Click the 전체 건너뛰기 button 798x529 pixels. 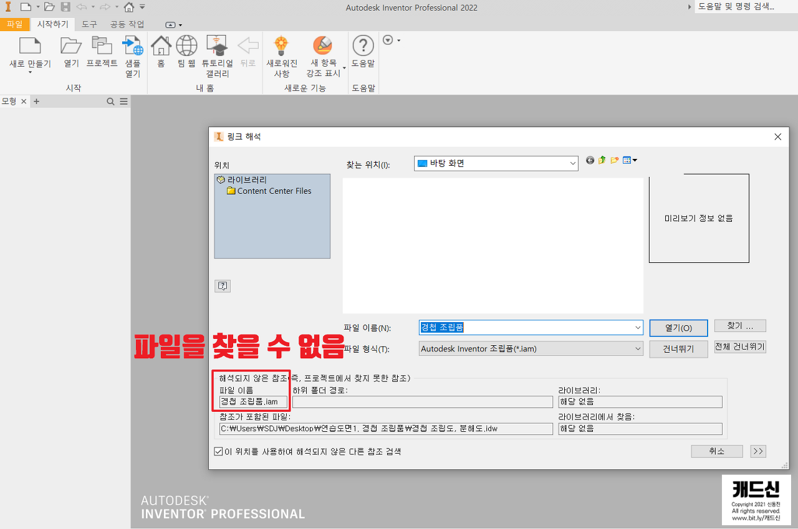[740, 347]
